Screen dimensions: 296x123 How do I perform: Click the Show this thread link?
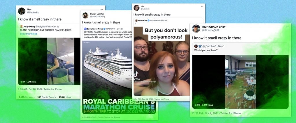pos(29,34)
